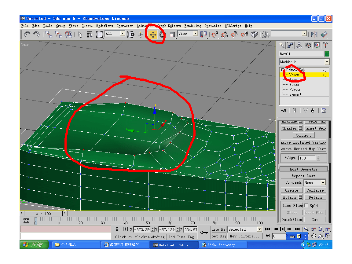352x264 pixels.
Task: Collapse the Edit Geometry rollout
Action: click(304, 169)
